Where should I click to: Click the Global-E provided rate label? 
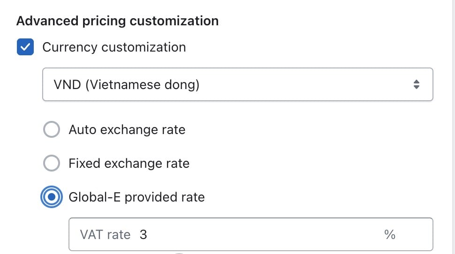(x=136, y=197)
